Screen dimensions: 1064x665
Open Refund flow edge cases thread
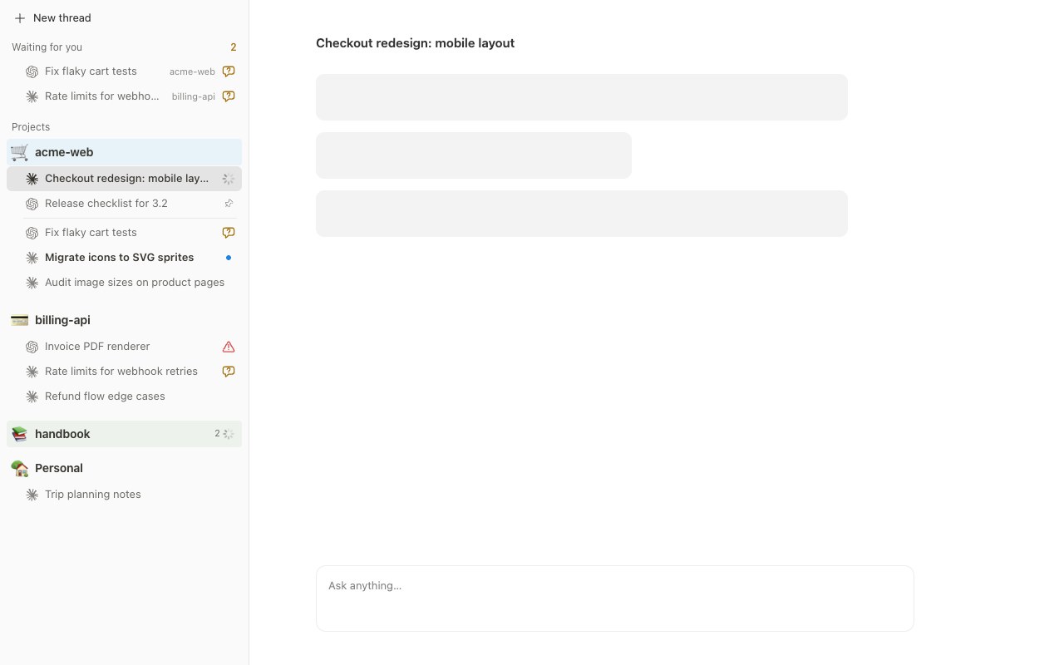[x=125, y=397]
